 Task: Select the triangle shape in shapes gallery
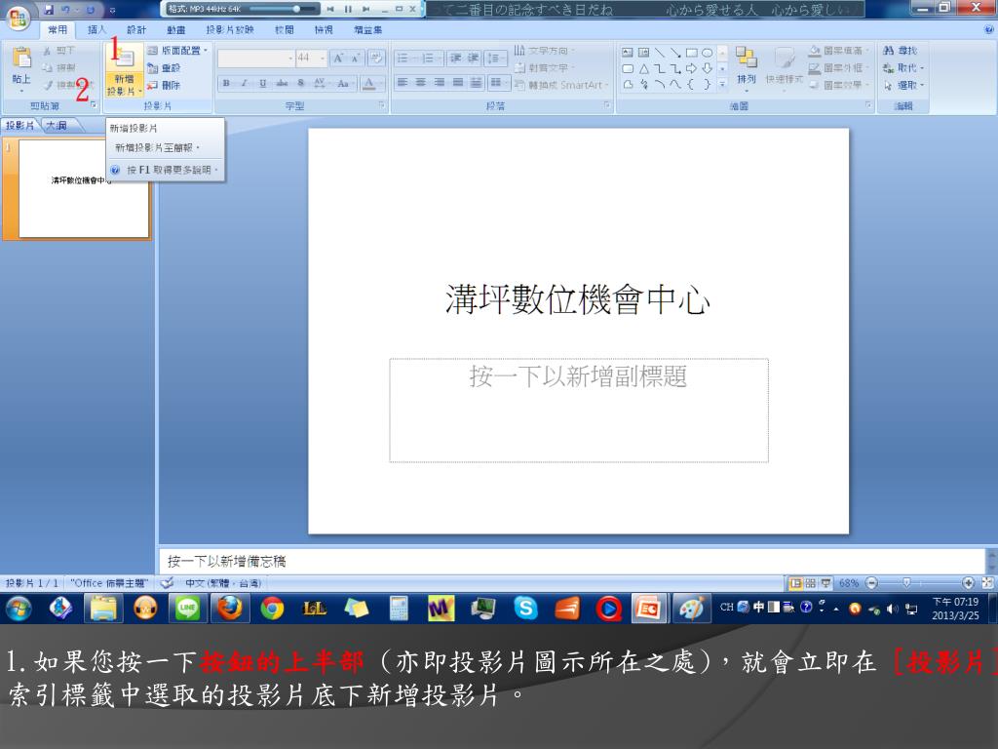tap(644, 69)
